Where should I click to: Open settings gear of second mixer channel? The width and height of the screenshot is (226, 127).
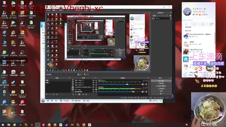pyautogui.click(x=146, y=92)
